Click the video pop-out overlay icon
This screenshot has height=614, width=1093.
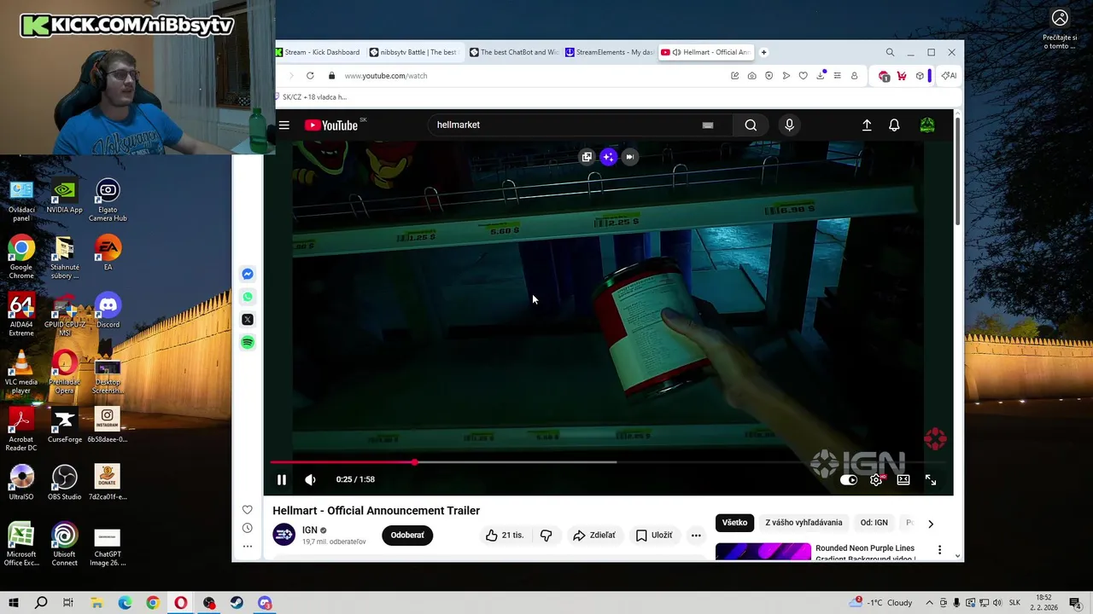(587, 157)
